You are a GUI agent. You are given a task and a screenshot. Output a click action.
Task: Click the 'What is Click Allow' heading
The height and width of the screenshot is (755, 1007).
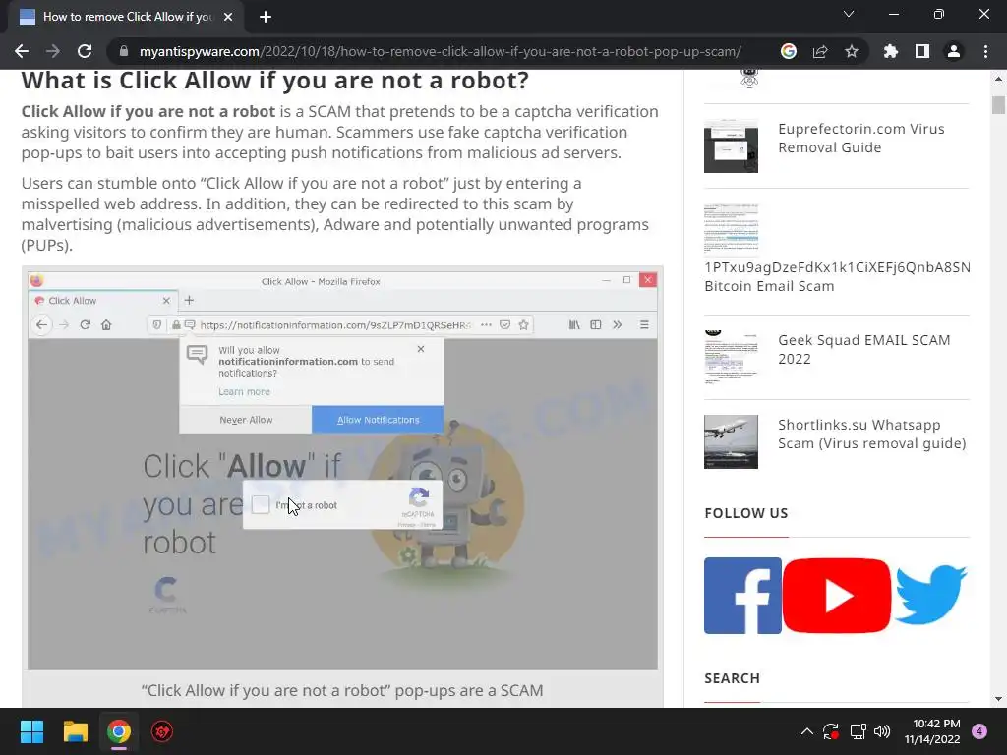[x=275, y=81]
